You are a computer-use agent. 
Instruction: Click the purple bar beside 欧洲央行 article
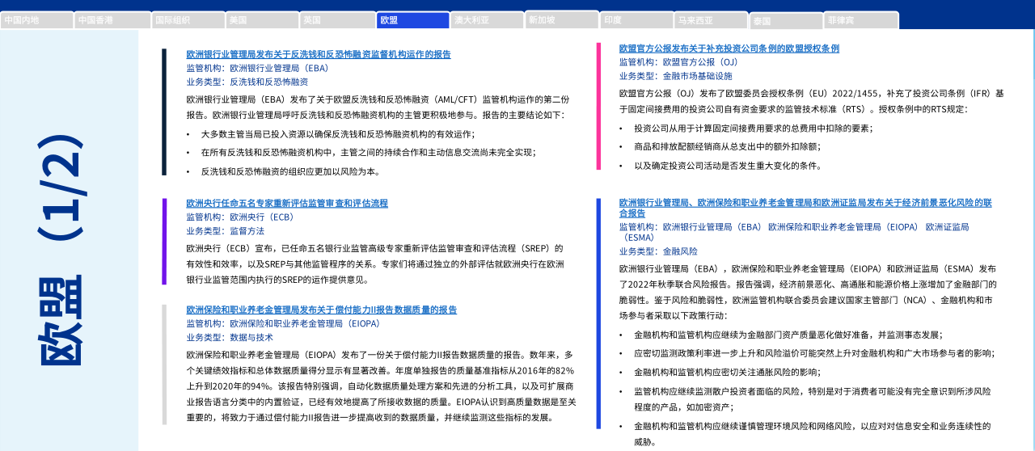point(164,241)
